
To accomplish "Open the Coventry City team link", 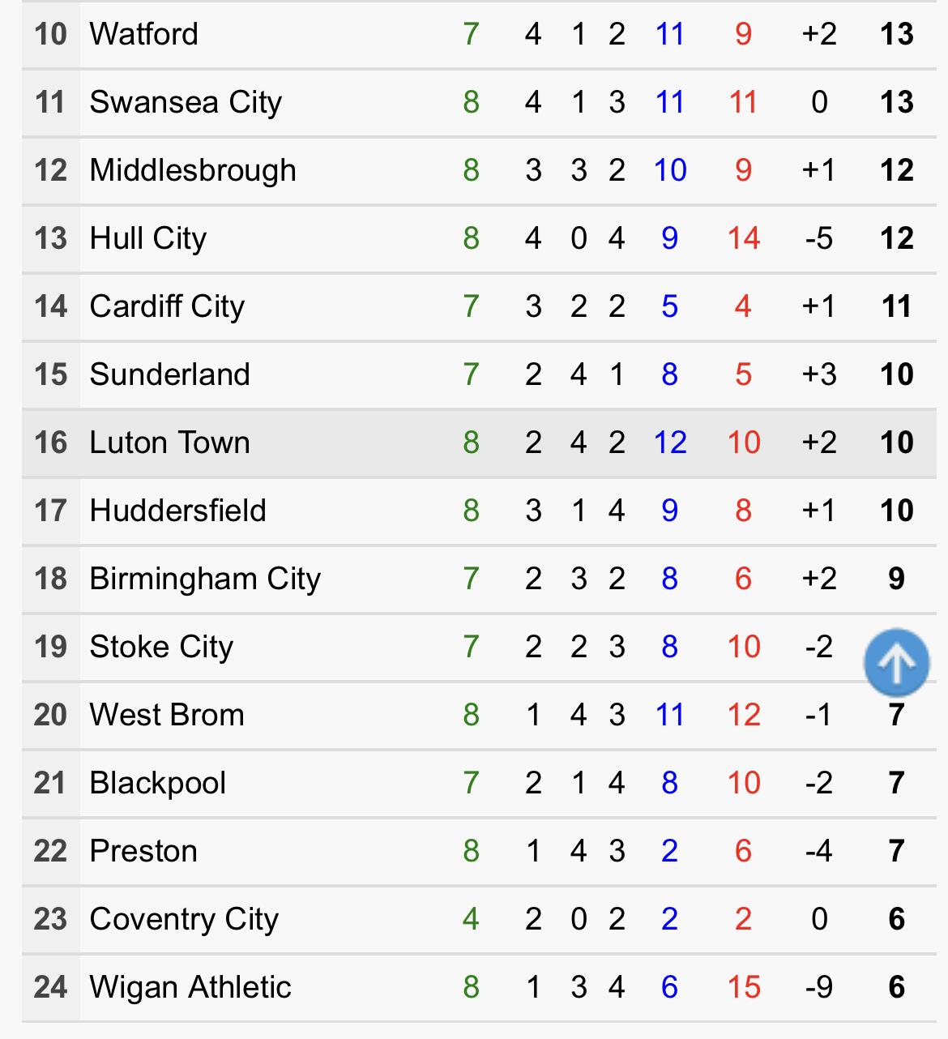I will pyautogui.click(x=184, y=919).
